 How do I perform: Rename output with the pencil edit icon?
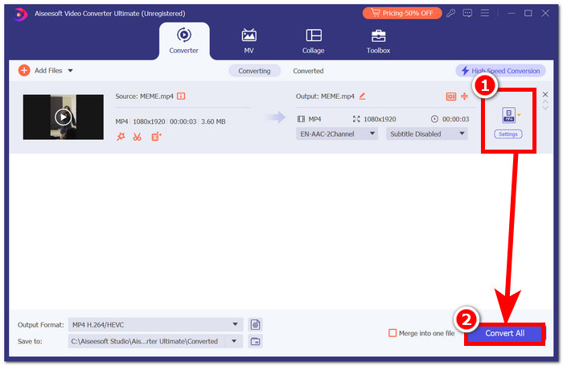(x=362, y=96)
